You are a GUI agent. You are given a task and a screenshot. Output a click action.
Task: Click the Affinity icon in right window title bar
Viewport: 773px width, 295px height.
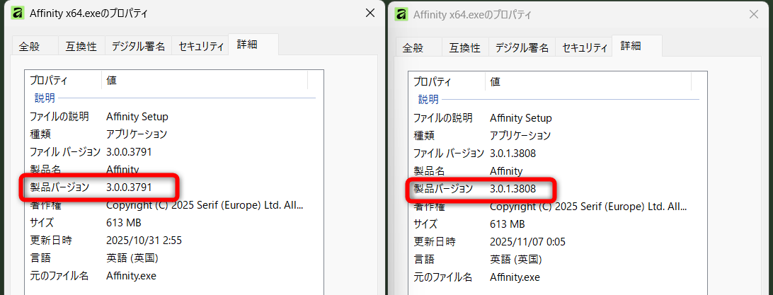pyautogui.click(x=401, y=14)
